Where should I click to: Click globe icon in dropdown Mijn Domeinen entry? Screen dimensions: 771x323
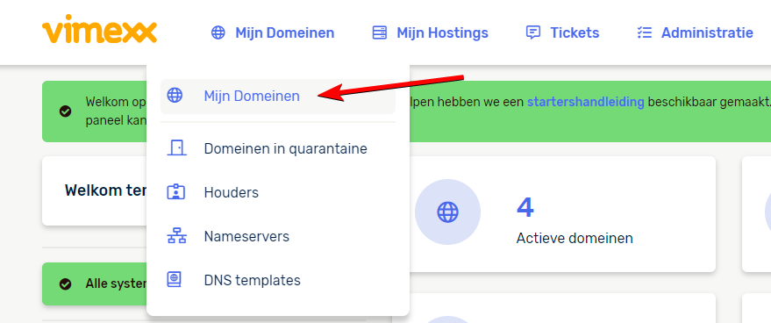click(175, 96)
